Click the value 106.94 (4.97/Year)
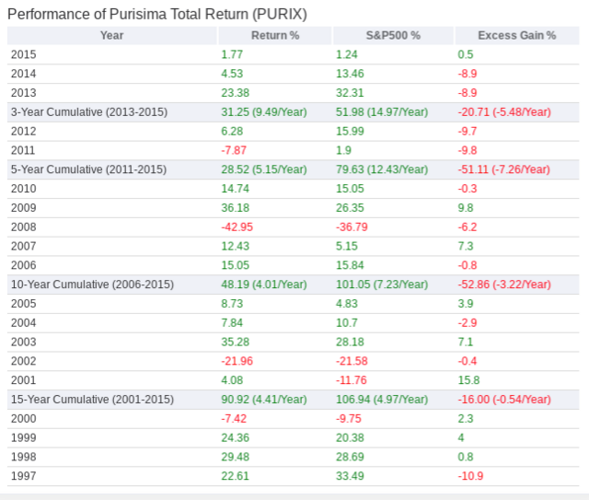 click(x=382, y=400)
